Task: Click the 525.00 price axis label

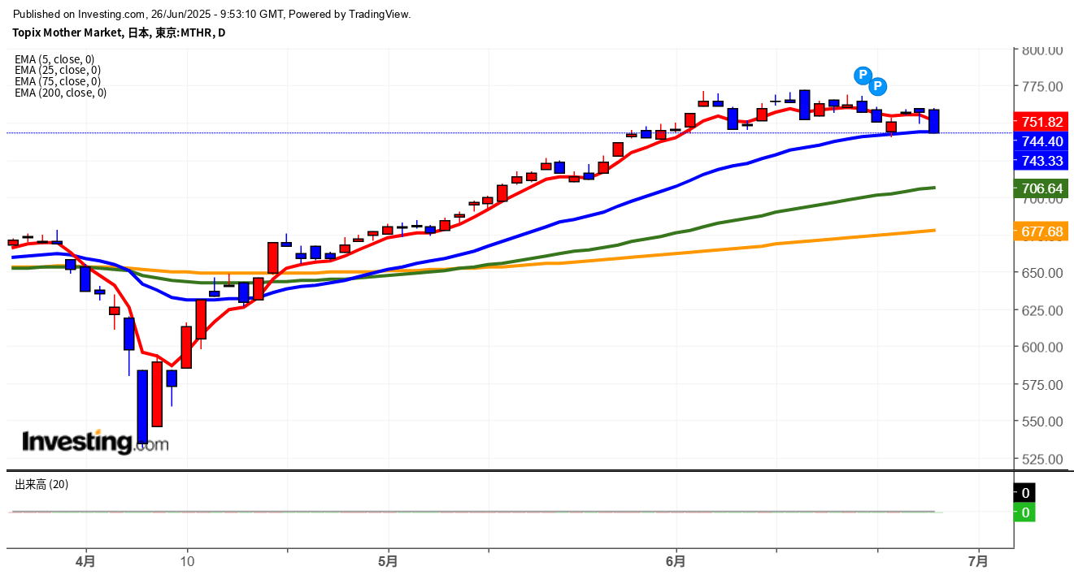Action: [x=1043, y=459]
